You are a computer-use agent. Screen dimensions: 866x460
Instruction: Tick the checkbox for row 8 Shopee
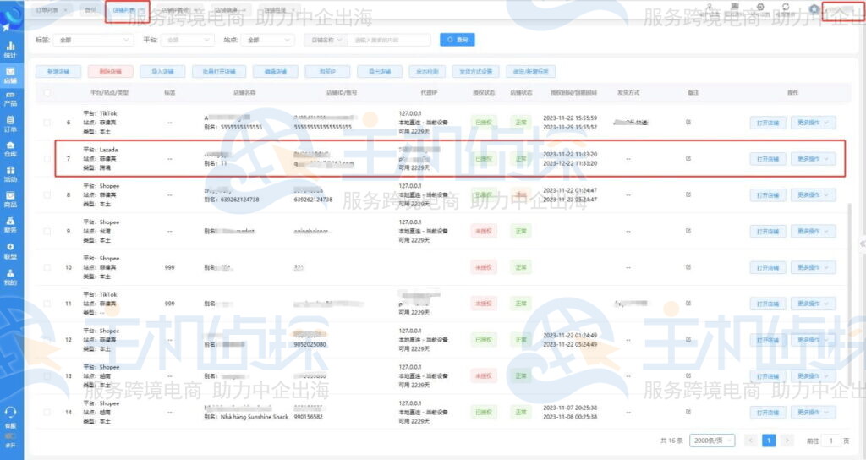[47, 195]
